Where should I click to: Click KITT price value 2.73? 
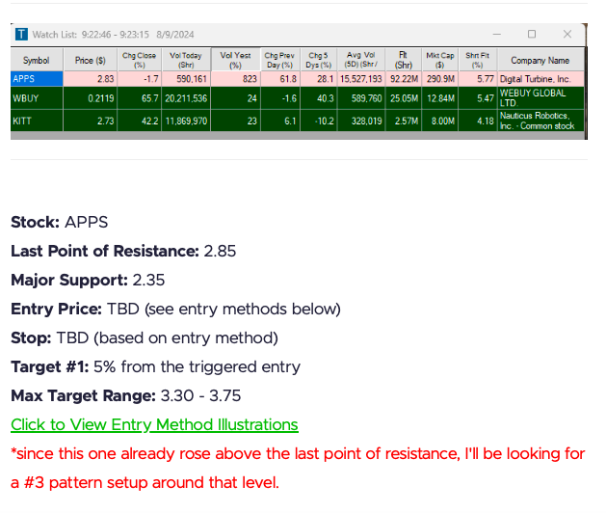point(90,121)
